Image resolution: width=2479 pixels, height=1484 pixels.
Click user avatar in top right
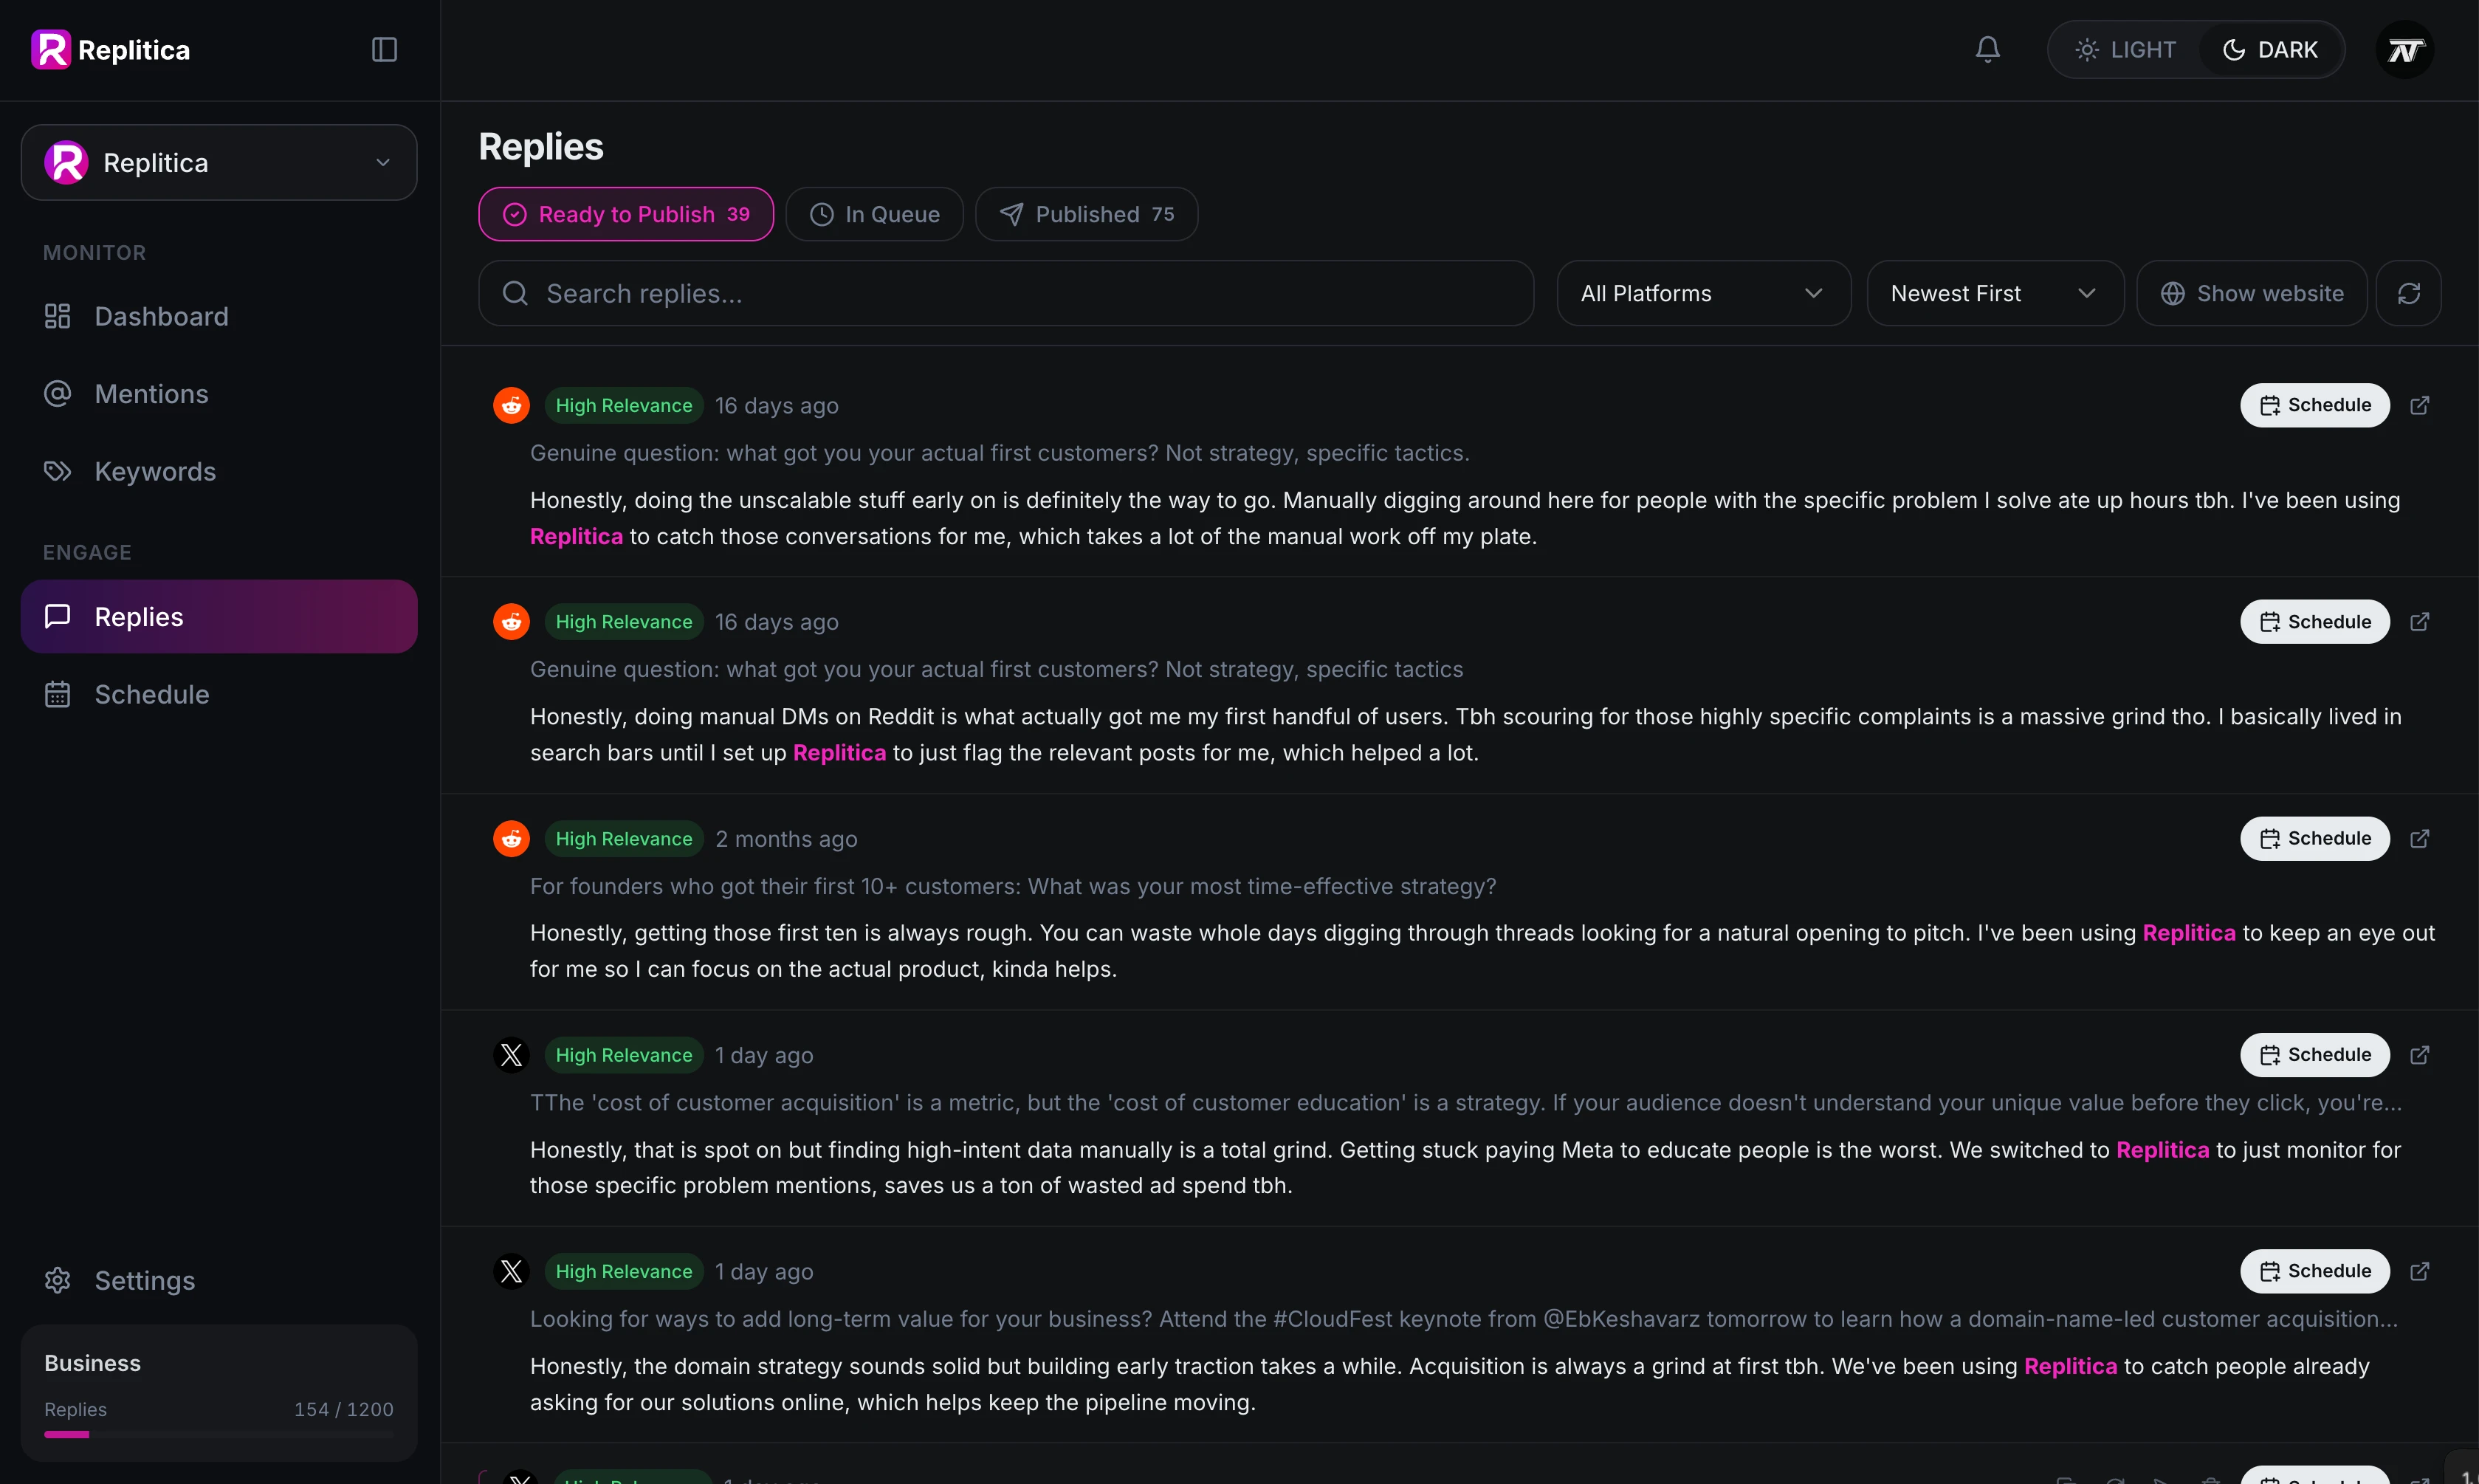pos(2404,50)
